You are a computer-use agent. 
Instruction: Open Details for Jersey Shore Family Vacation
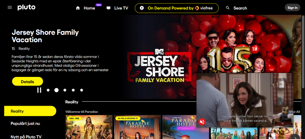pos(27,82)
